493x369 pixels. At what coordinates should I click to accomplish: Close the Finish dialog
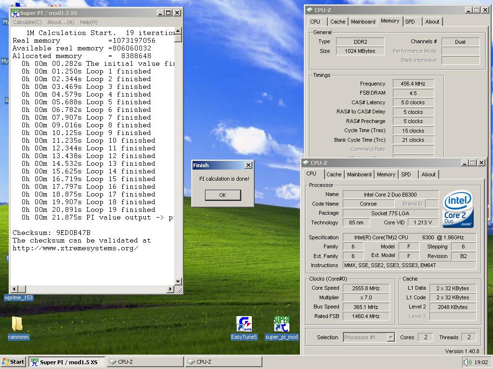pos(248,165)
